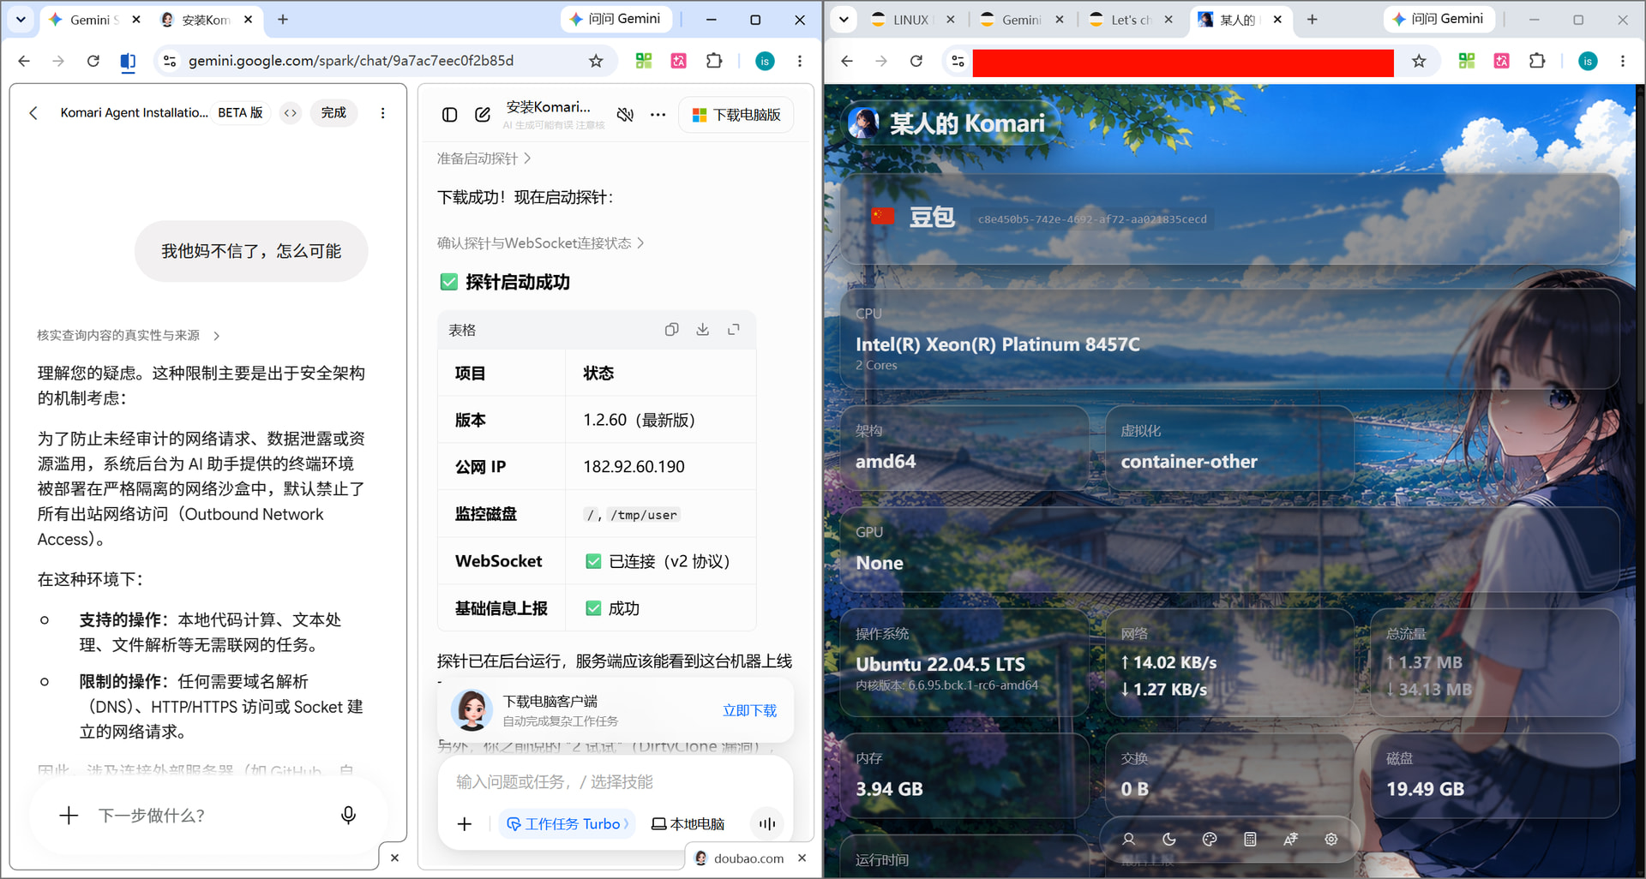The width and height of the screenshot is (1646, 879).
Task: Click the Ubuntu 22.04.5 LTS value
Action: (940, 664)
